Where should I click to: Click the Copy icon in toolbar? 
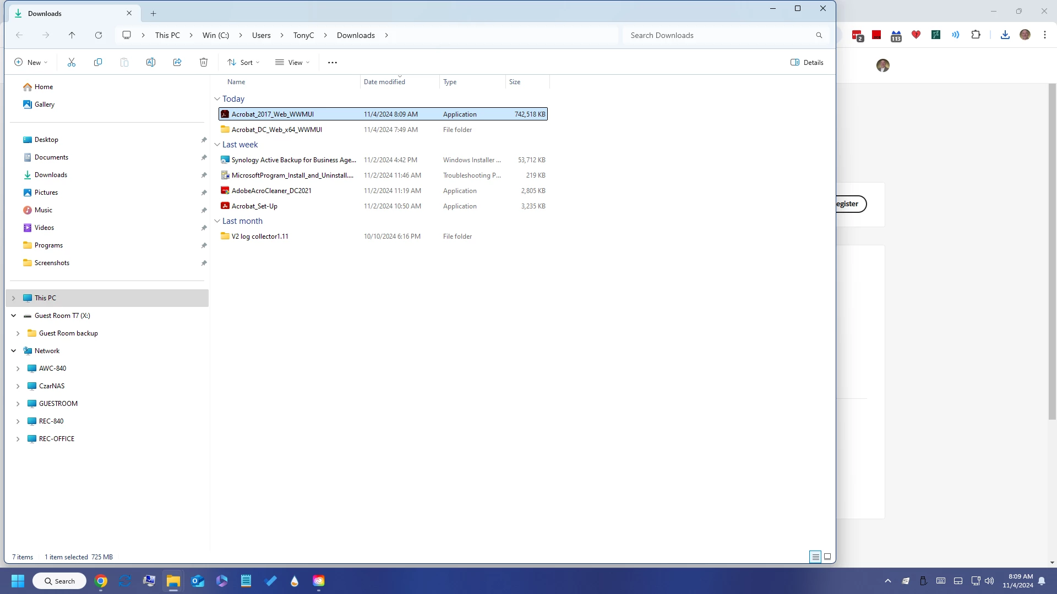coord(98,62)
